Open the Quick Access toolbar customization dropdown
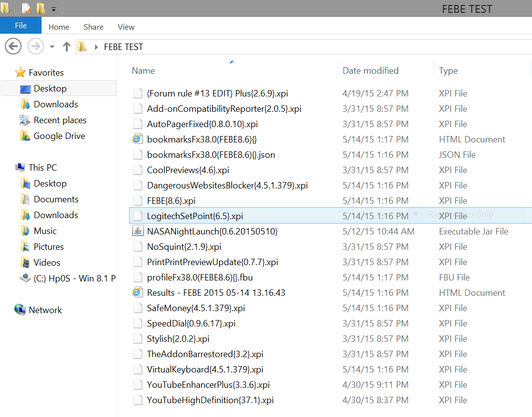The width and height of the screenshot is (532, 417). [x=53, y=8]
